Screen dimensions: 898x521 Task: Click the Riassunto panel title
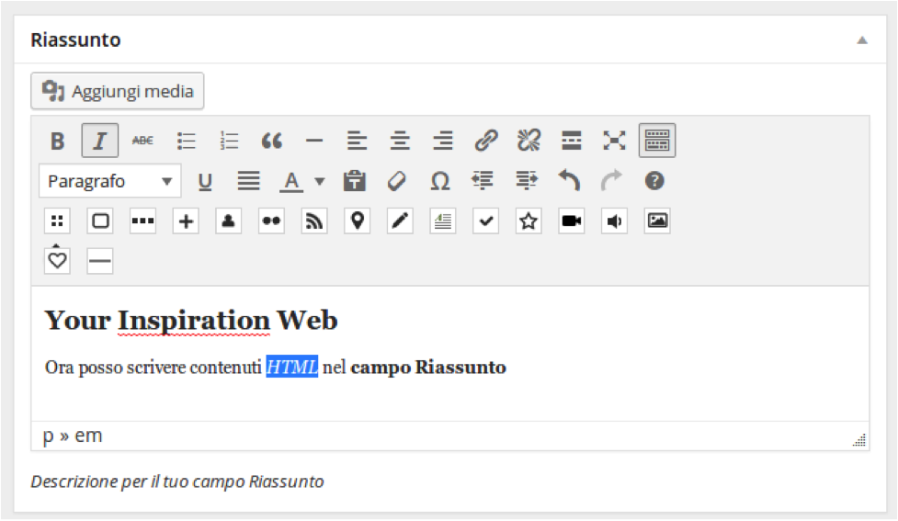click(75, 40)
